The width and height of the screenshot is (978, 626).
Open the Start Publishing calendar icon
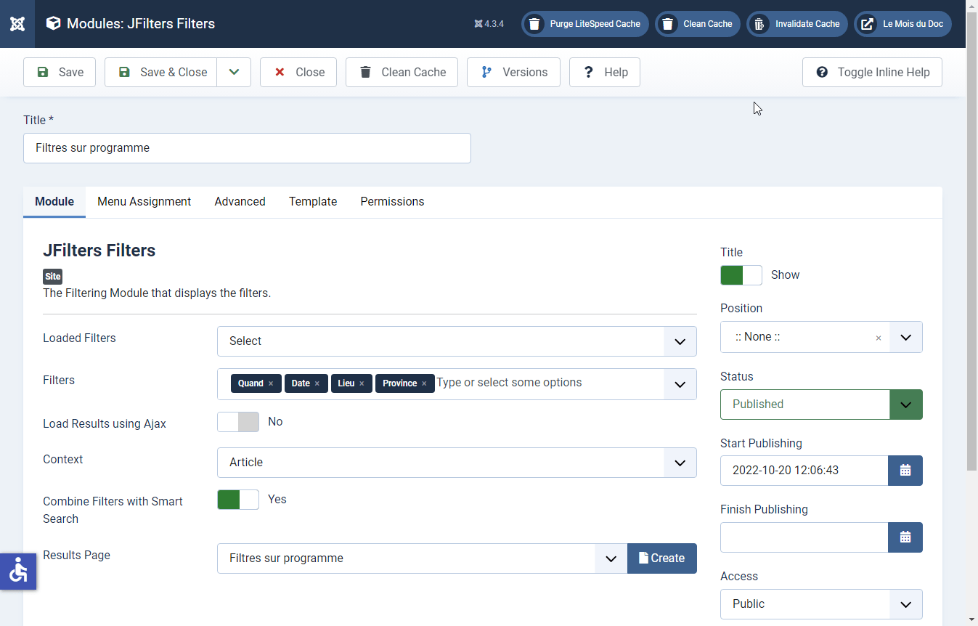click(x=905, y=471)
